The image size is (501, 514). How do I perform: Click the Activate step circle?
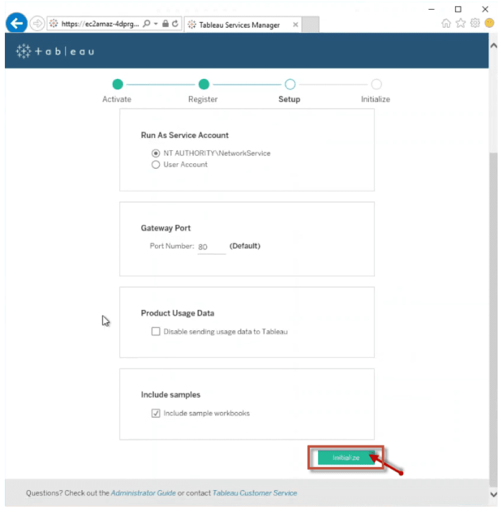[x=117, y=84]
